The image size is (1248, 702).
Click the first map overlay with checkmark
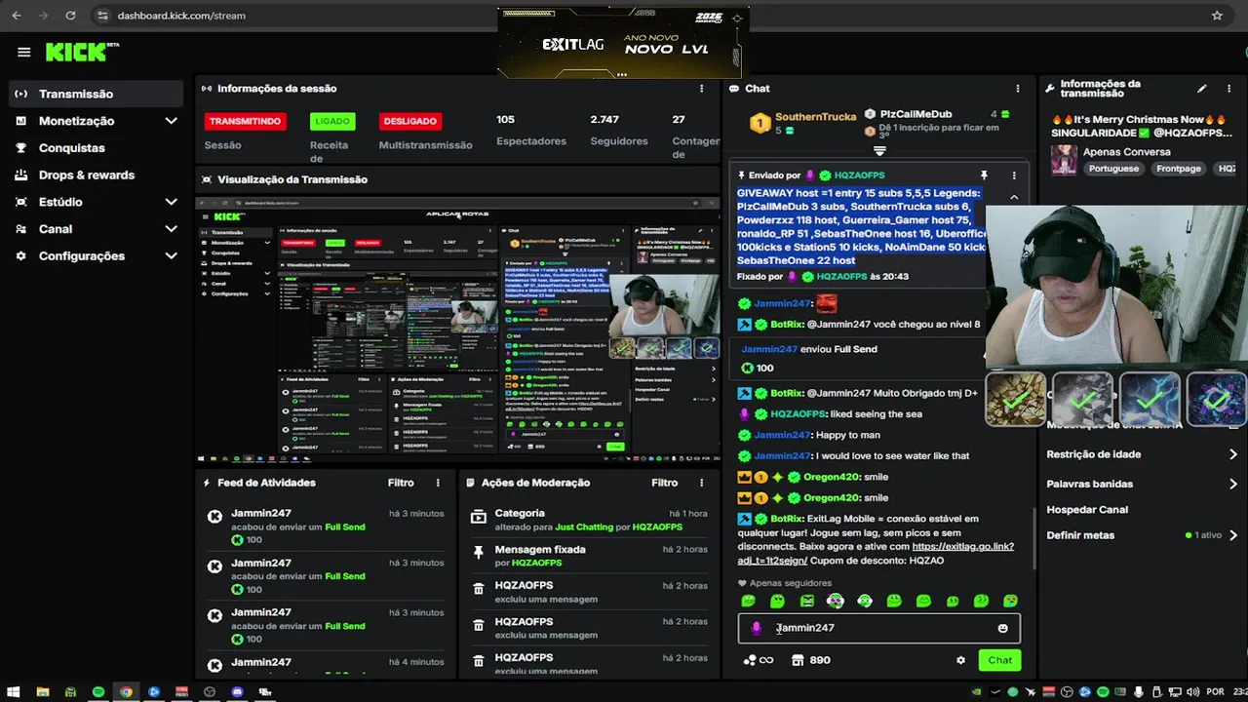tap(1015, 400)
